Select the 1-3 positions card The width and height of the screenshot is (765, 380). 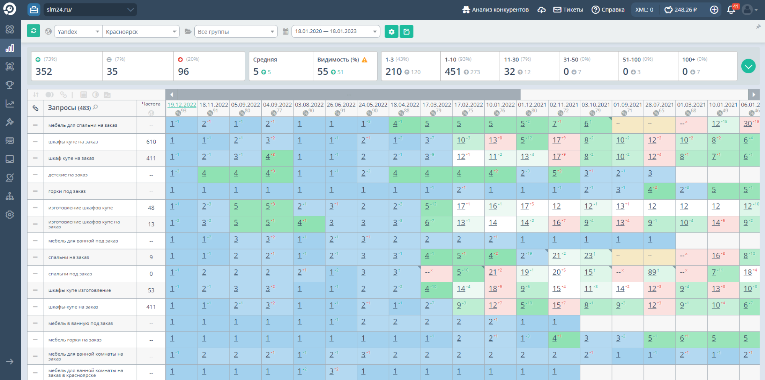pos(411,66)
